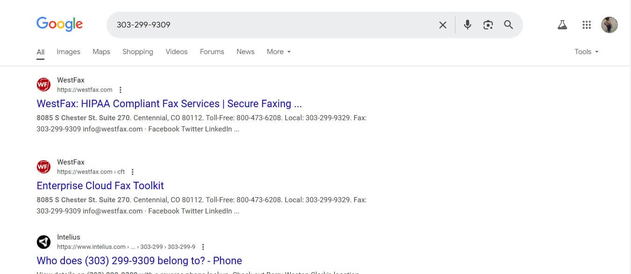This screenshot has width=631, height=274.
Task: Open the Intelius reverse phone lookup result
Action: (x=139, y=260)
